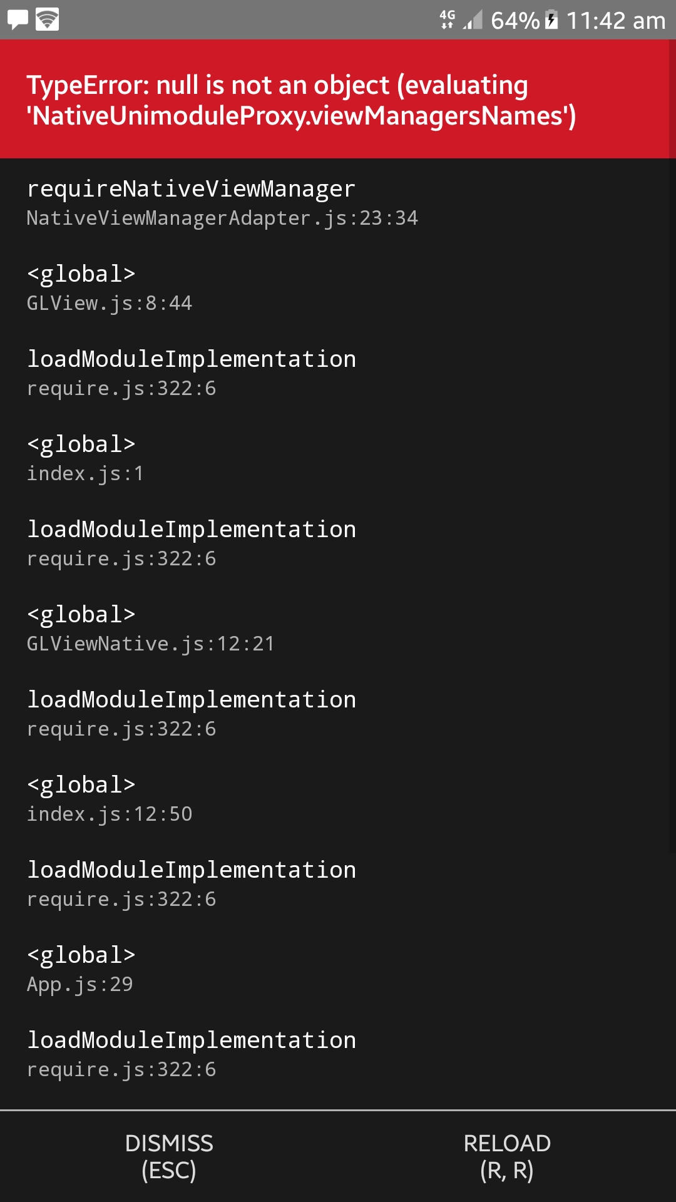Open the GLViewNative.js:12:21 frame
Screen dimensions: 676x1202
(150, 643)
